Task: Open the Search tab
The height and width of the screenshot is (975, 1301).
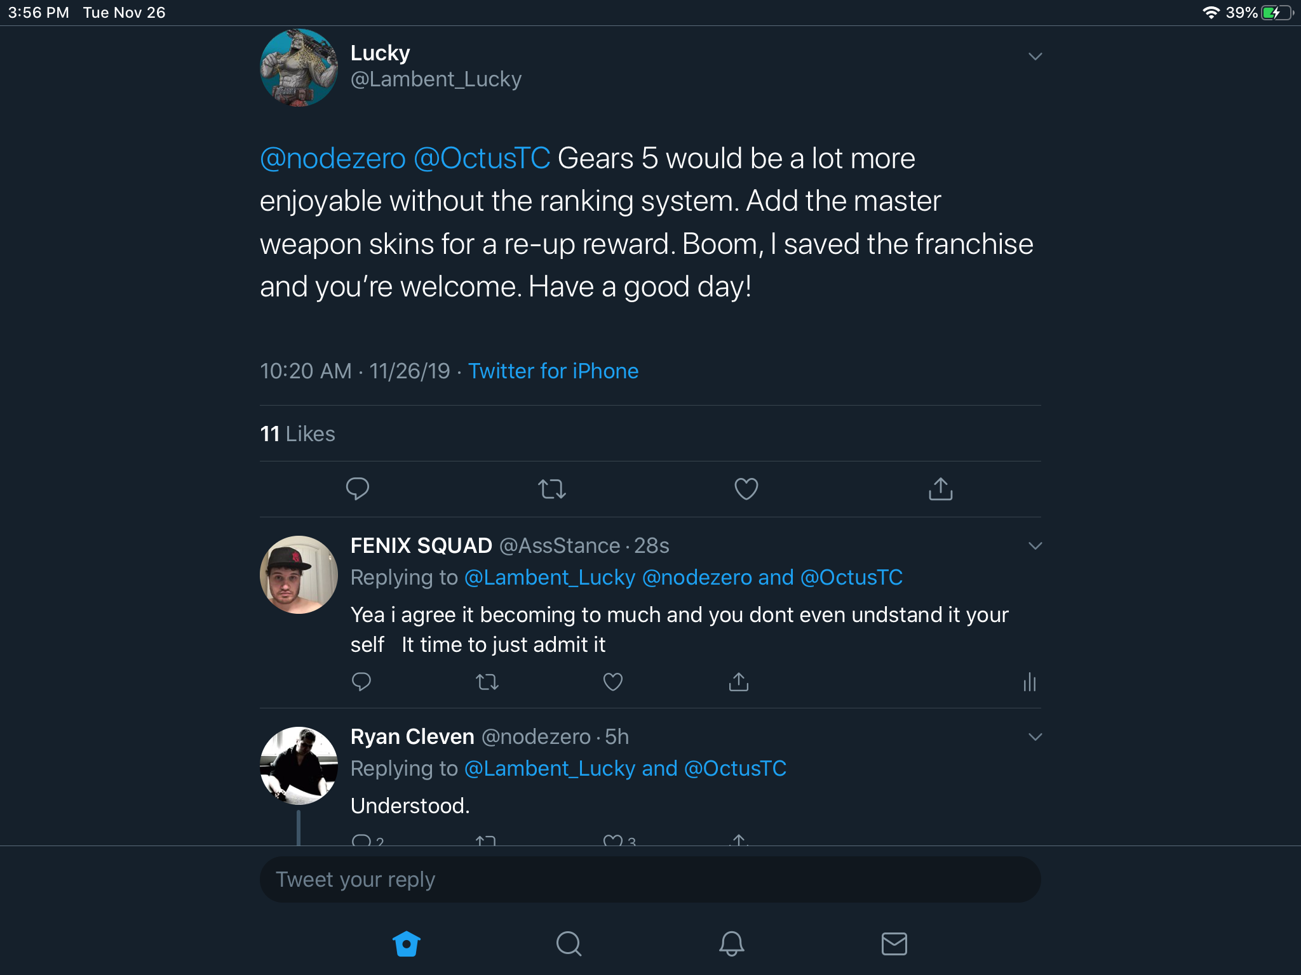Action: [x=569, y=944]
